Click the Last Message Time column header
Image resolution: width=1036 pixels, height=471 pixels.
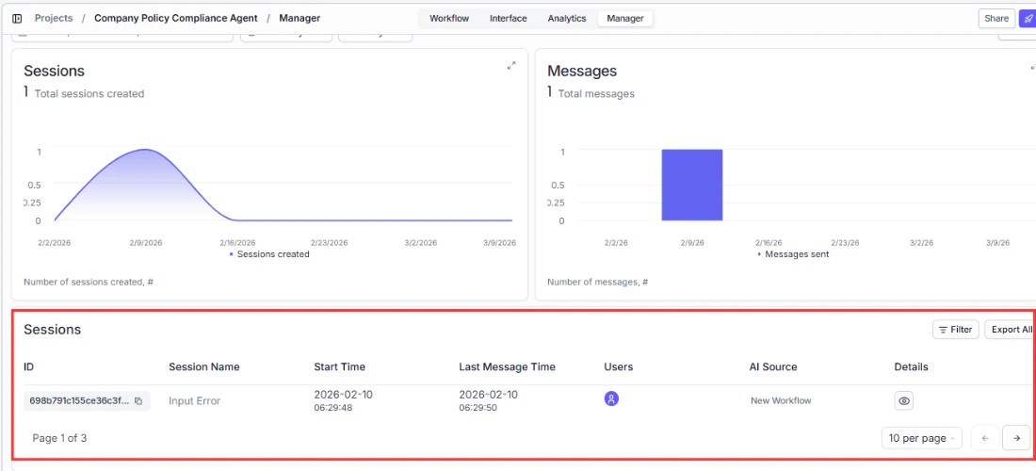tap(508, 366)
